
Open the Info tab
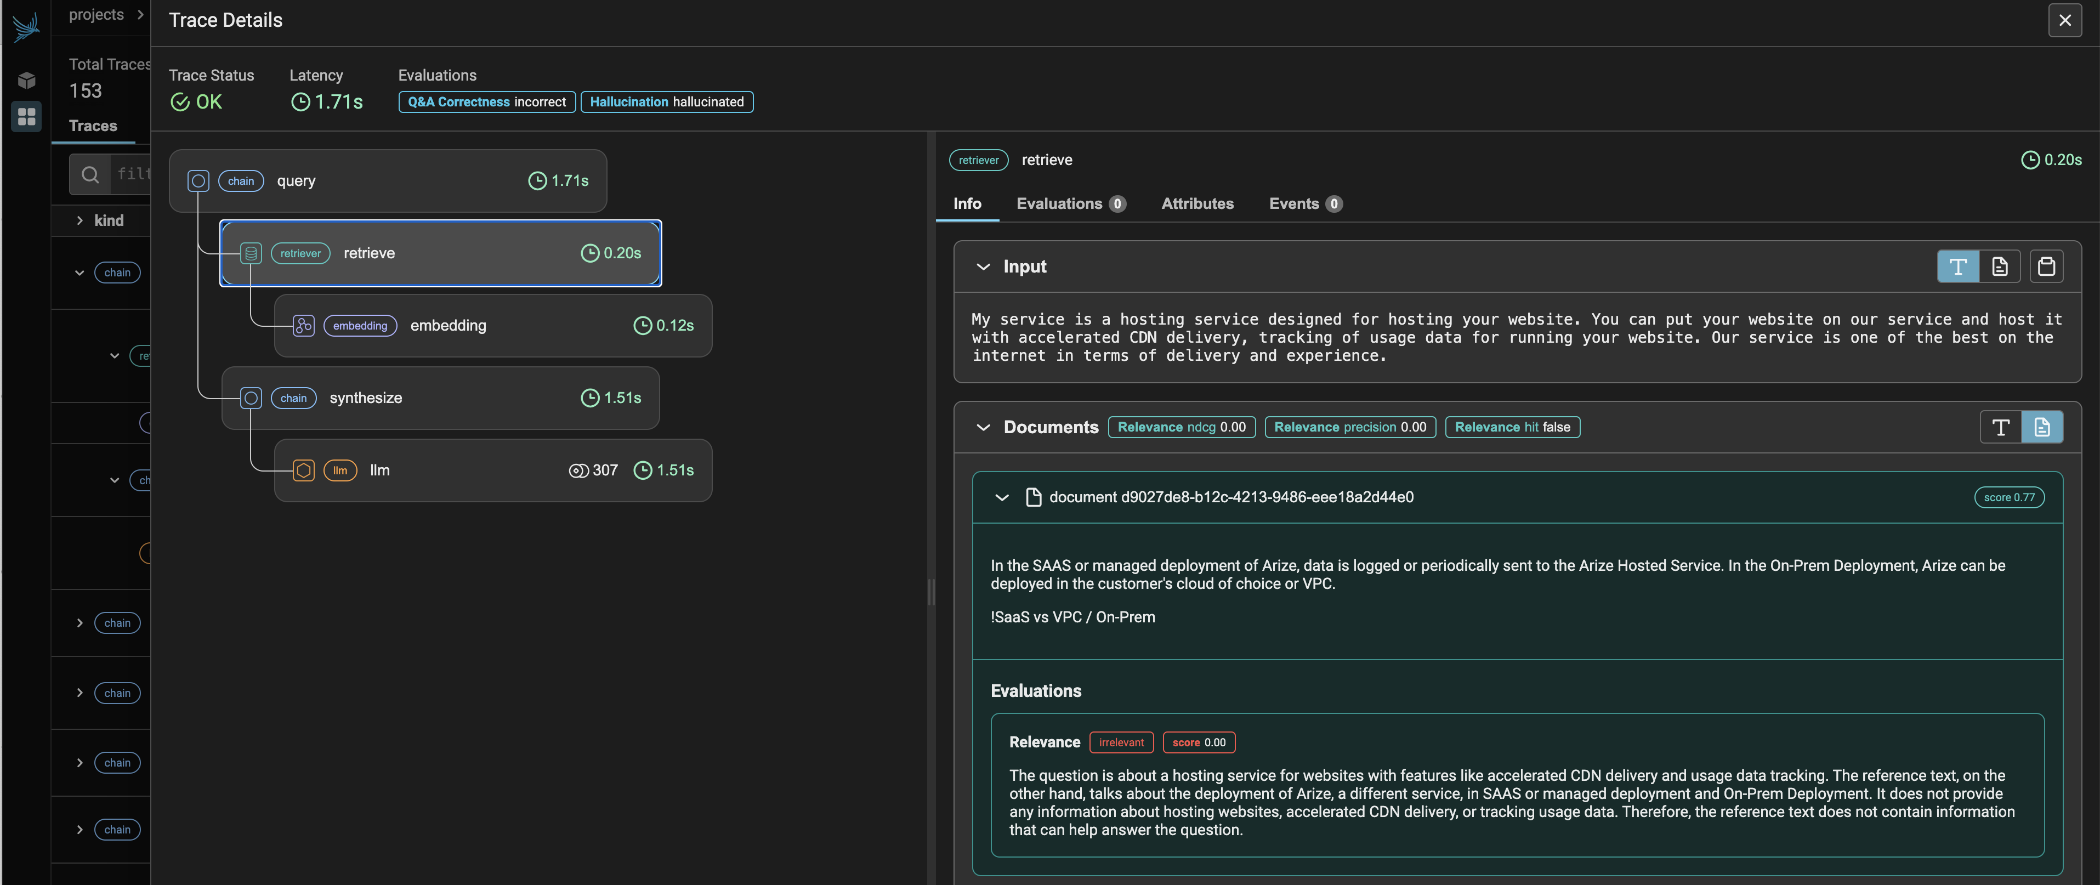[x=967, y=204]
